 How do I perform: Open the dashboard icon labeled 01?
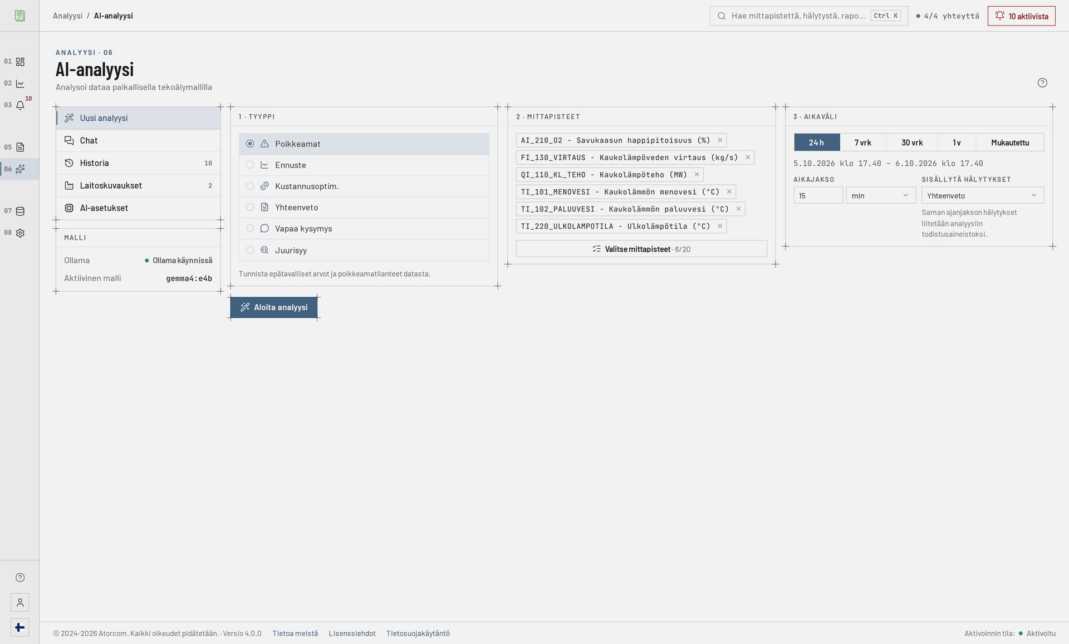[20, 62]
